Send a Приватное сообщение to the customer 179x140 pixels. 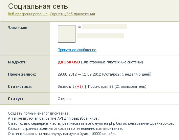point(77,50)
